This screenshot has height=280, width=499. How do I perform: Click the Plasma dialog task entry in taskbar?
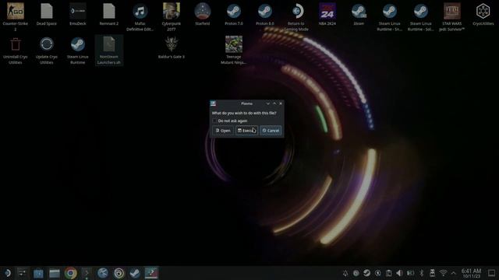pos(151,273)
